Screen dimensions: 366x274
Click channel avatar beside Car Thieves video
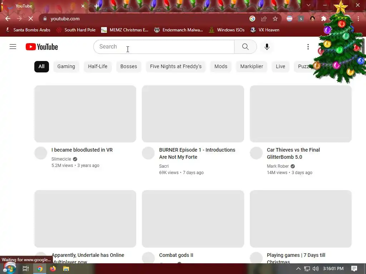pos(256,153)
